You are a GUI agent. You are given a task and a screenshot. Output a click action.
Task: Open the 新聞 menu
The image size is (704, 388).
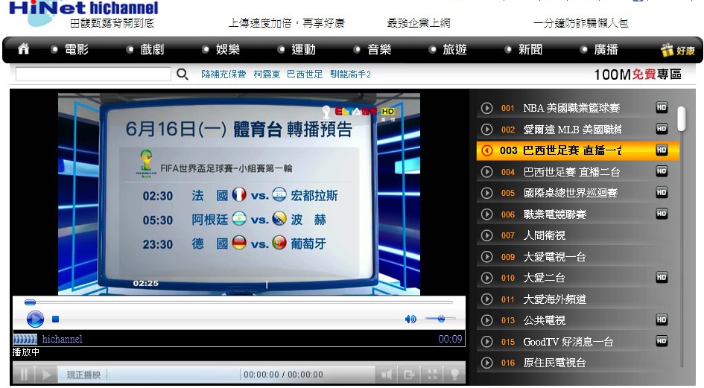(530, 49)
